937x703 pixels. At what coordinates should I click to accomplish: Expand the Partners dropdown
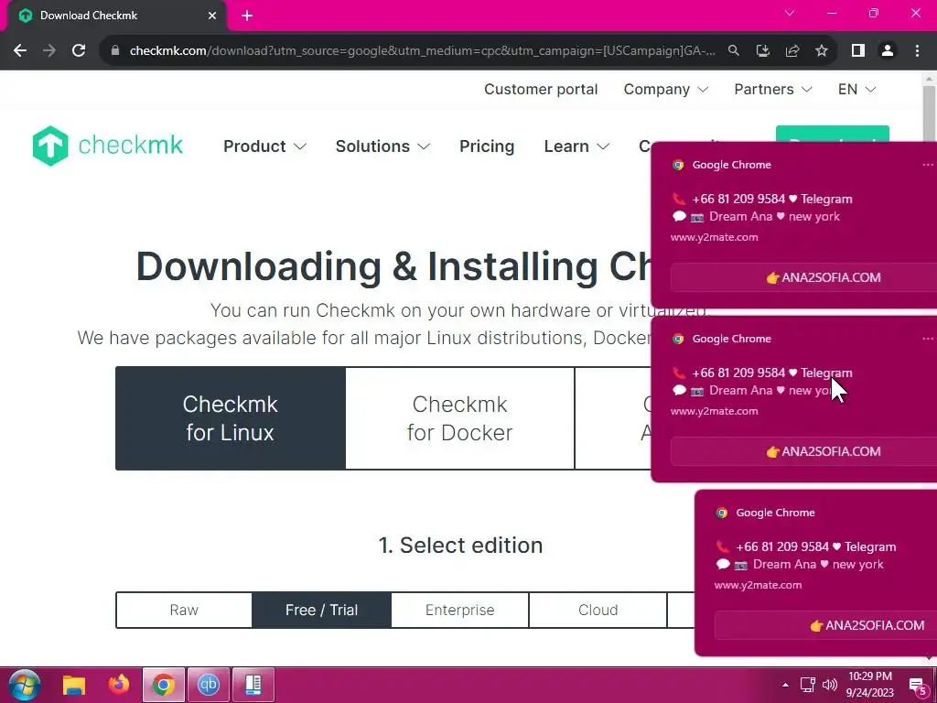tap(773, 89)
